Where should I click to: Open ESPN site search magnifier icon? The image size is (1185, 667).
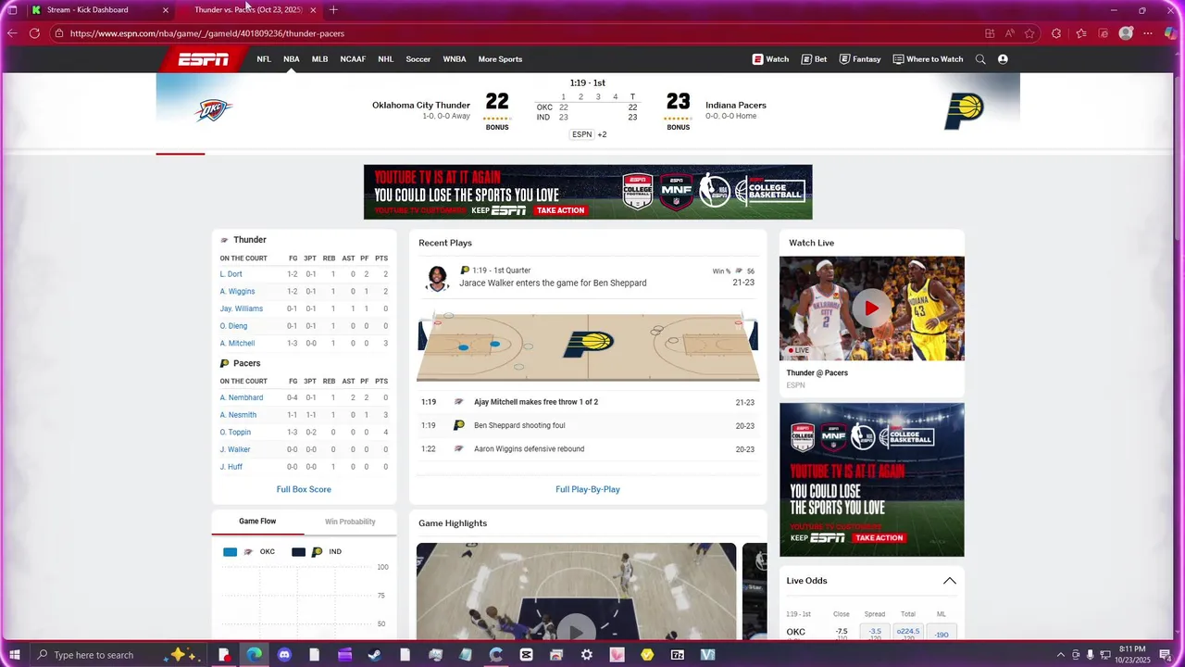[x=980, y=59]
